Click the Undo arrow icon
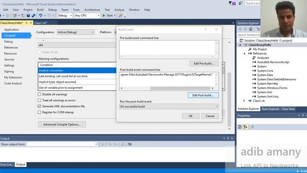The height and width of the screenshot is (173, 307). coord(40,15)
